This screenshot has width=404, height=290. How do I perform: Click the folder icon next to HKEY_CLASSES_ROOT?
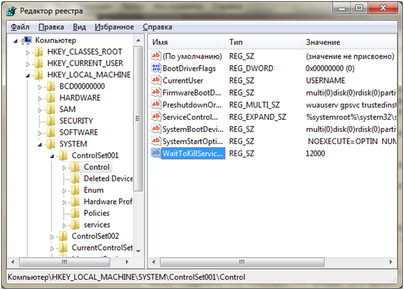(x=39, y=51)
